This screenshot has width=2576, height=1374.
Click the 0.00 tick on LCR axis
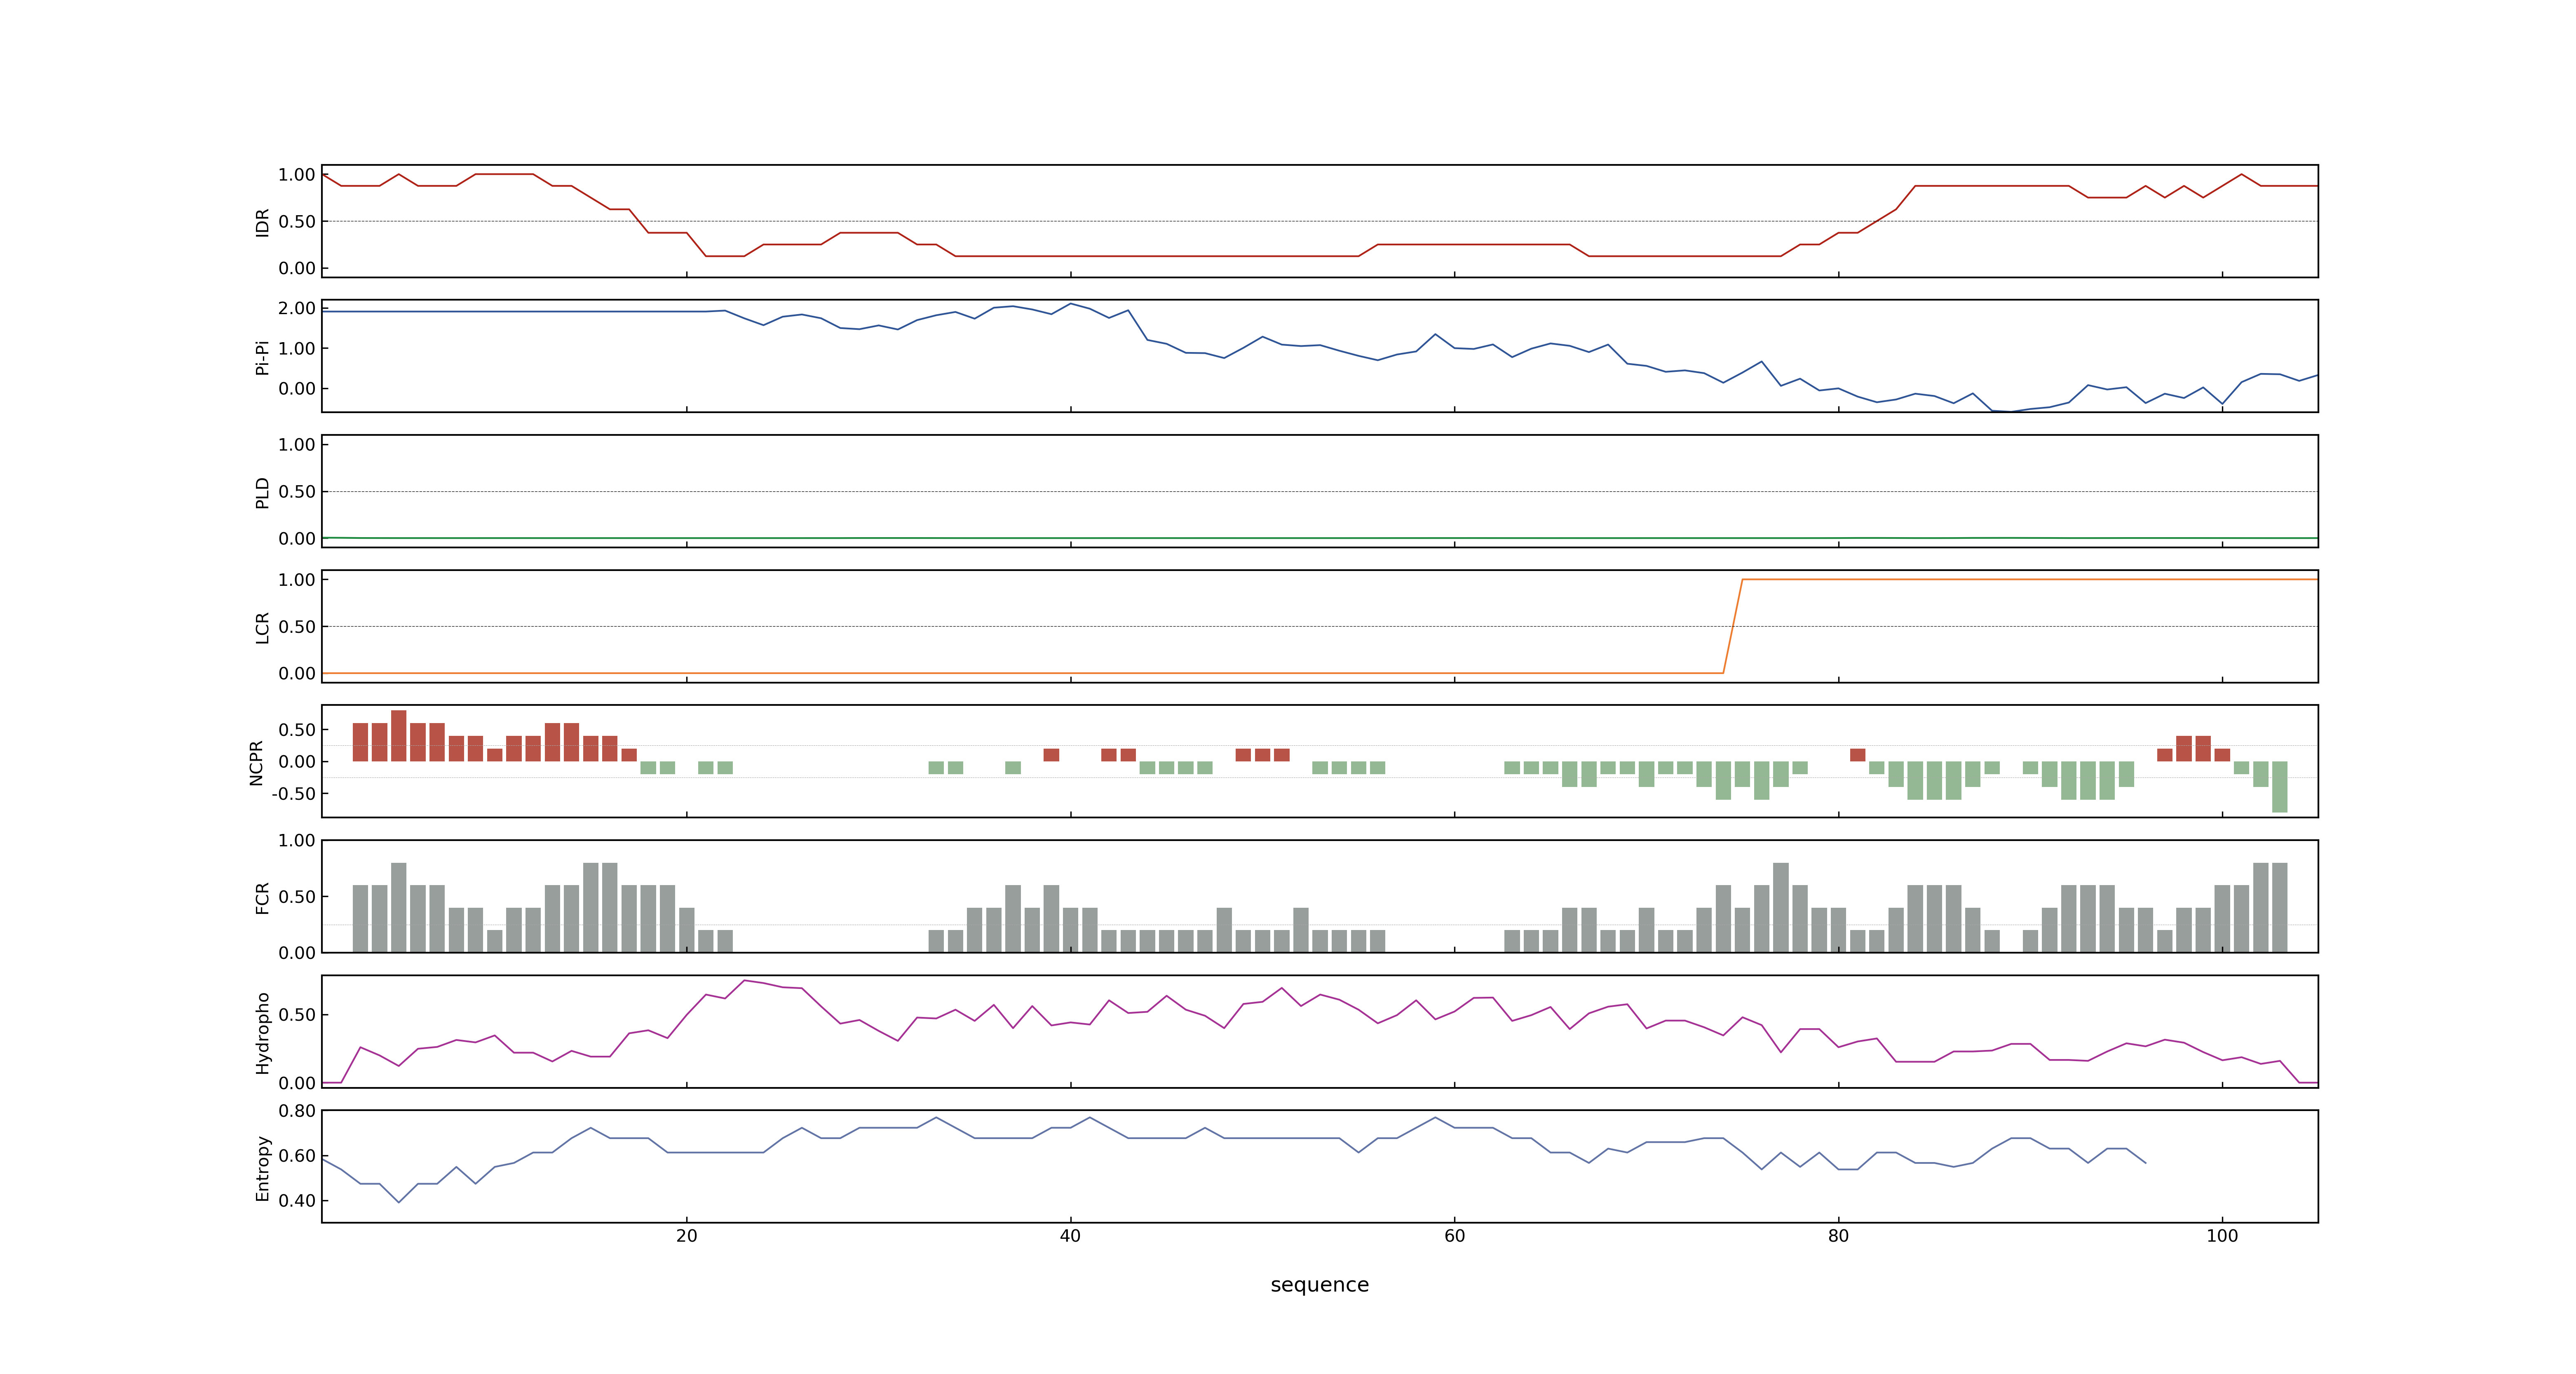coord(297,673)
